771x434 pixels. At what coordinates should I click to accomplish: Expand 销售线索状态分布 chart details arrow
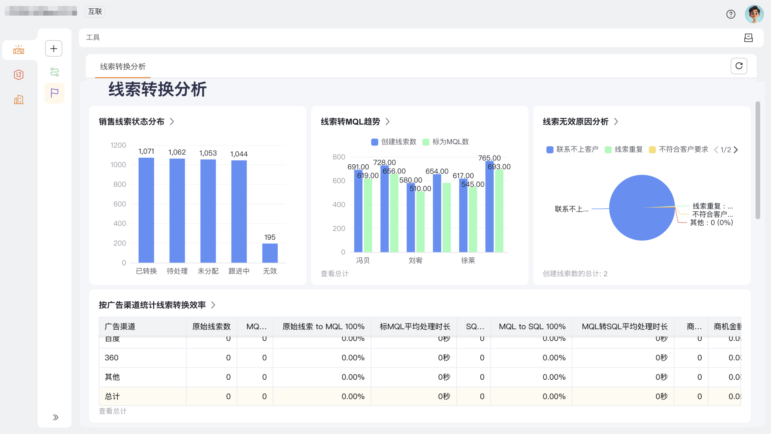click(x=172, y=121)
